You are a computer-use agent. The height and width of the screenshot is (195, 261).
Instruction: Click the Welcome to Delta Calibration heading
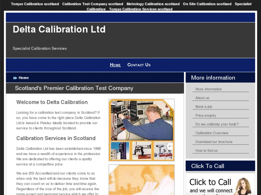pos(52,102)
